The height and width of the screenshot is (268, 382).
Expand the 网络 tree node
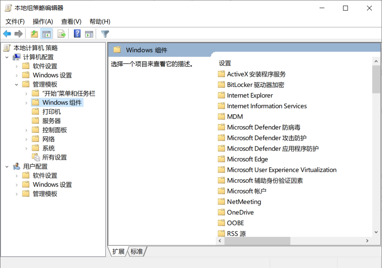26,139
